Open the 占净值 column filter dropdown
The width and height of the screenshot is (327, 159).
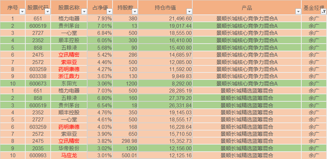pyautogui.click(x=109, y=12)
